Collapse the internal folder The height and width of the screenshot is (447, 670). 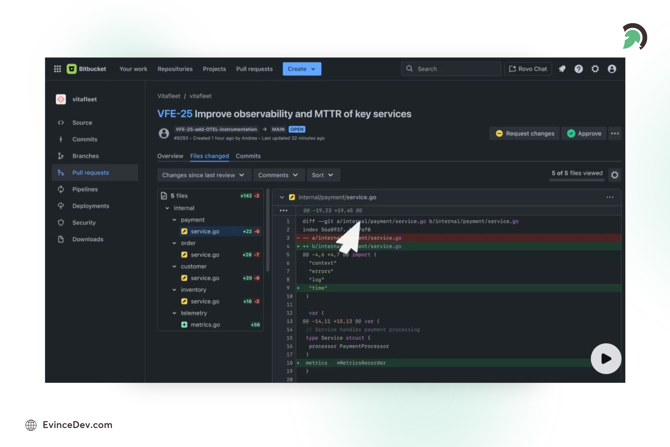(x=167, y=208)
